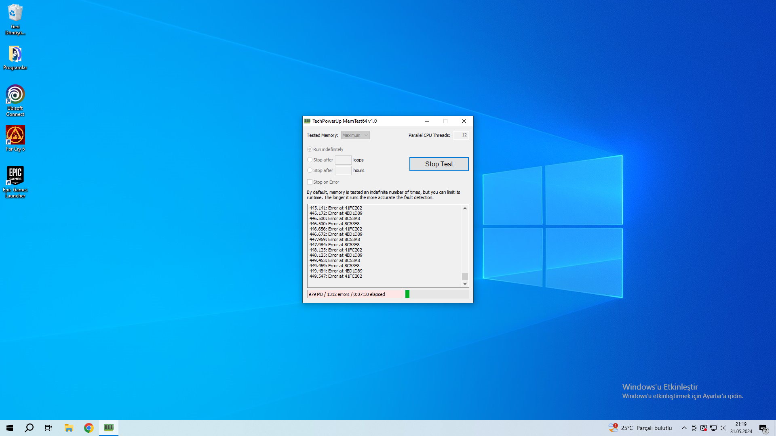This screenshot has width=776, height=436.
Task: Open the Far Cry 6 desktop shortcut
Action: pyautogui.click(x=15, y=136)
